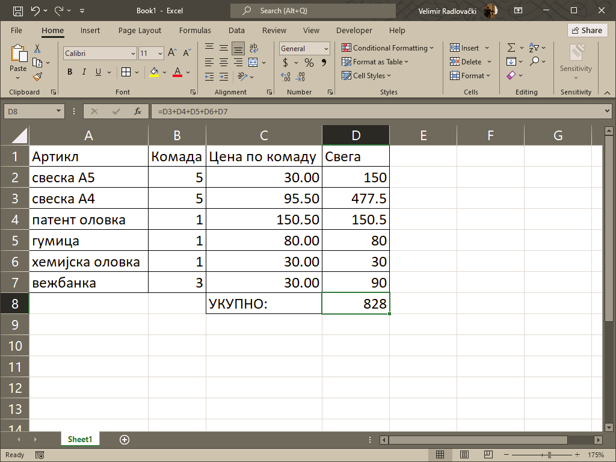616x462 pixels.
Task: Click the Cut scissors icon
Action: [37, 49]
